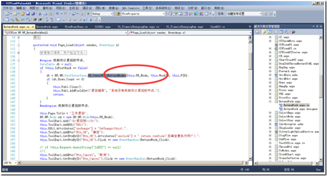Open the SQL Complete menu

(x=131, y=8)
